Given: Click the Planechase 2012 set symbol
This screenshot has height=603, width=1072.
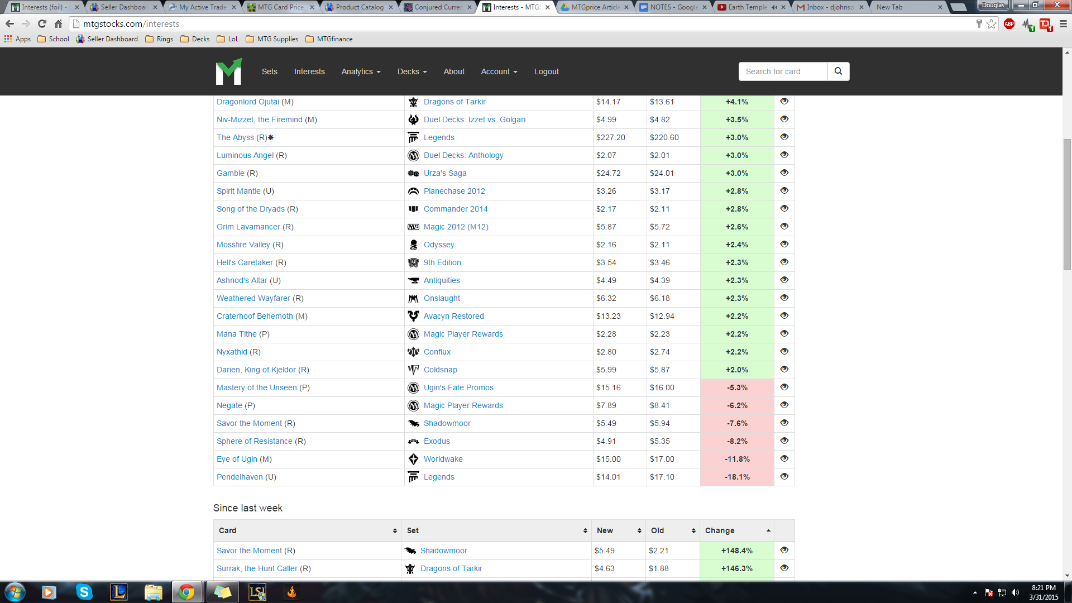Looking at the screenshot, I should click(413, 191).
